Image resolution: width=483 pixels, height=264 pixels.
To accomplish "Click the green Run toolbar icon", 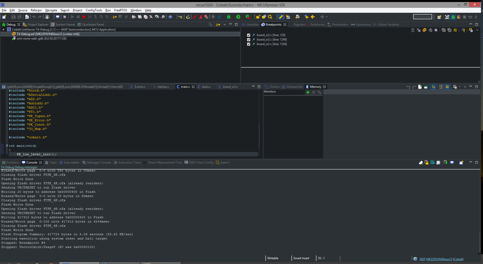I will (238, 17).
